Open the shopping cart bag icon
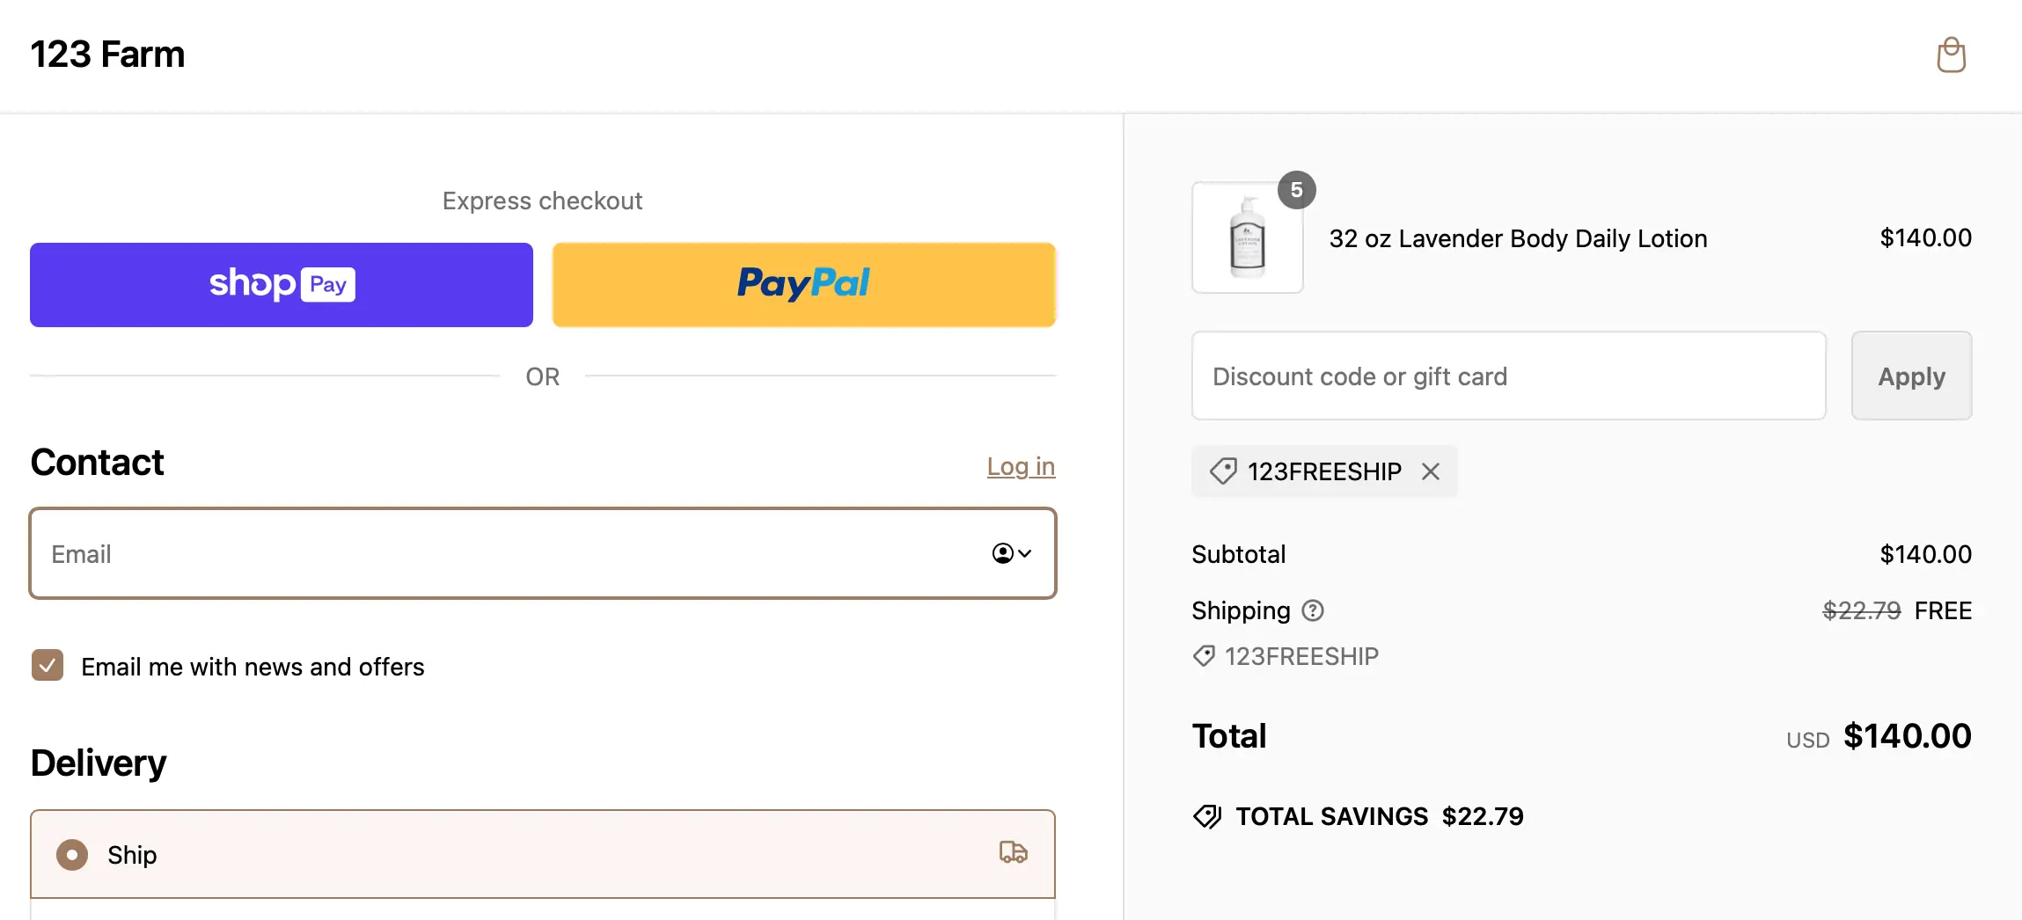 click(x=1950, y=55)
